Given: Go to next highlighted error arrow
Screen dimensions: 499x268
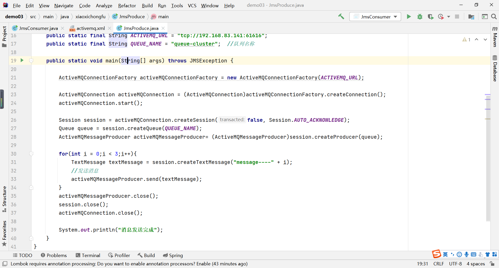Looking at the screenshot, I should click(x=485, y=40).
